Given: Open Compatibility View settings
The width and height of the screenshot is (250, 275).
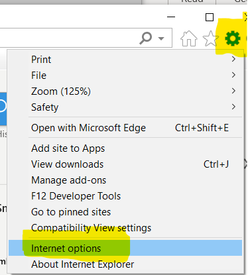Looking at the screenshot, I should point(125,228).
